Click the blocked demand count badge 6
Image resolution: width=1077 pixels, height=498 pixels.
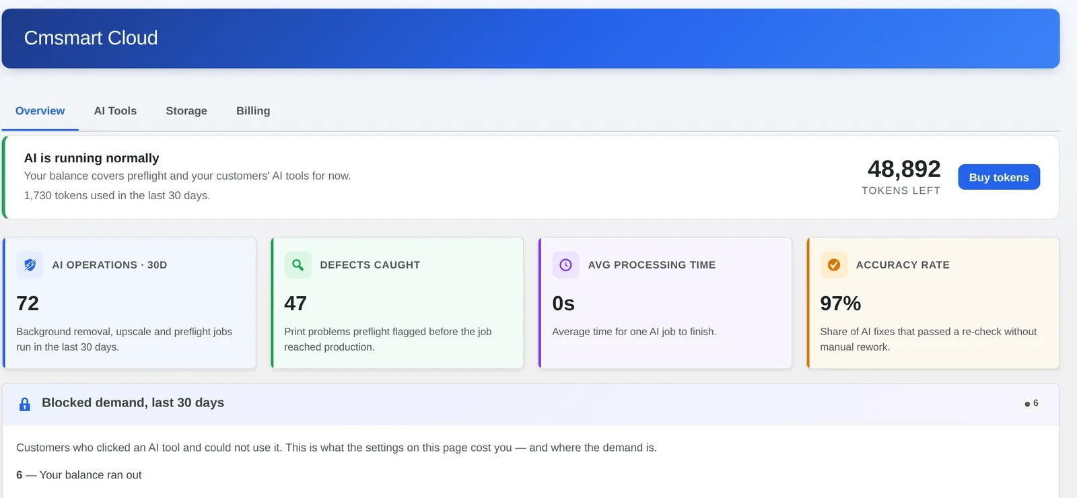1031,403
